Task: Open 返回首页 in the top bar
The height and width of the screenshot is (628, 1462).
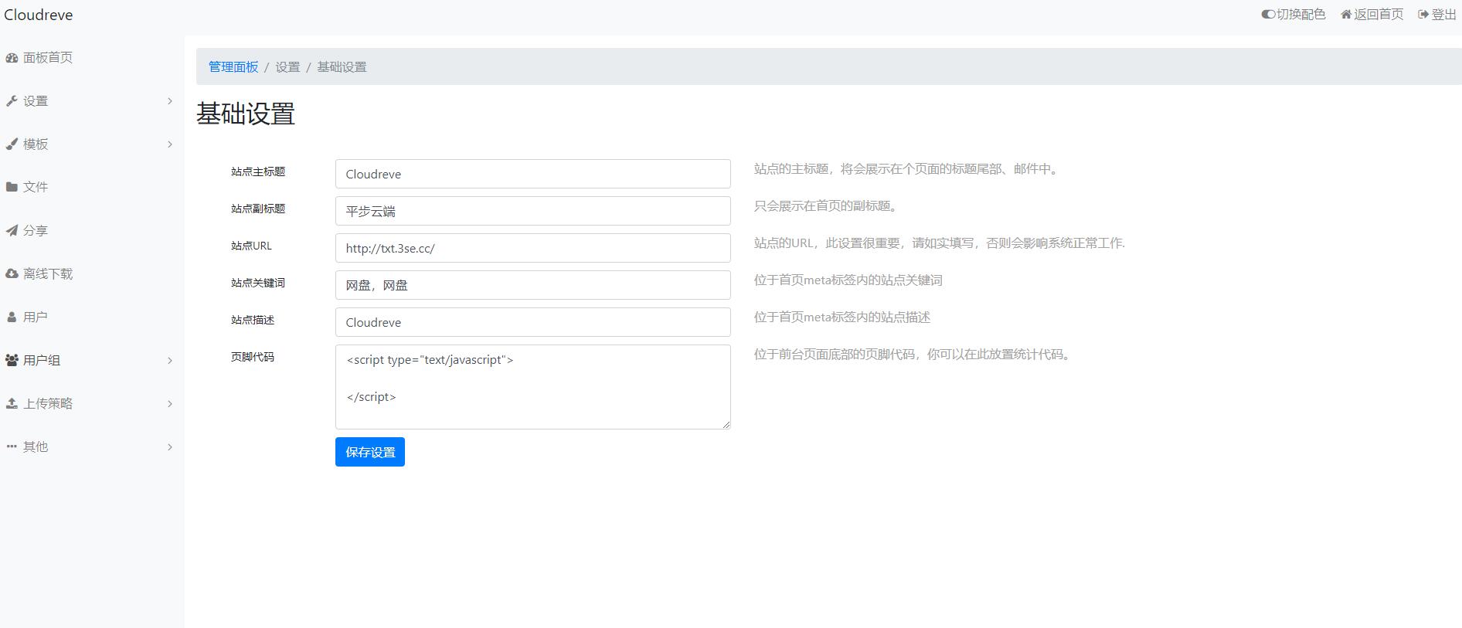Action: (1372, 15)
